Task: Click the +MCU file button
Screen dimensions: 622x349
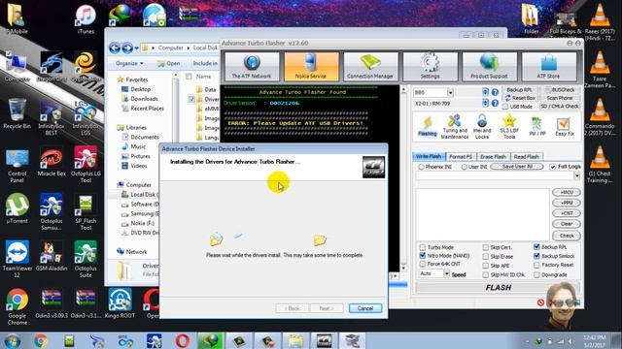Action: click(x=567, y=192)
